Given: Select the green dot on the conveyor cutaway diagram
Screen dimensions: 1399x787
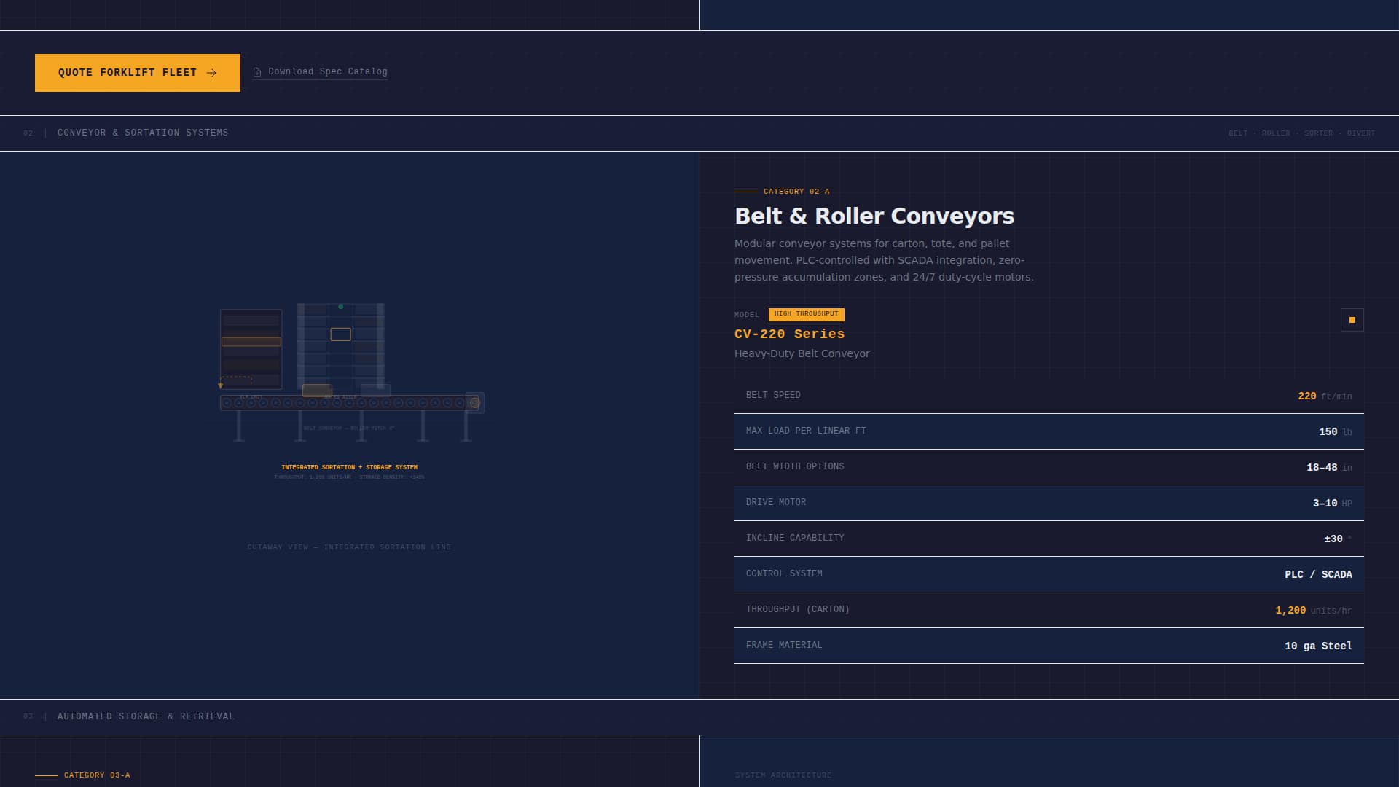Looking at the screenshot, I should [x=340, y=307].
